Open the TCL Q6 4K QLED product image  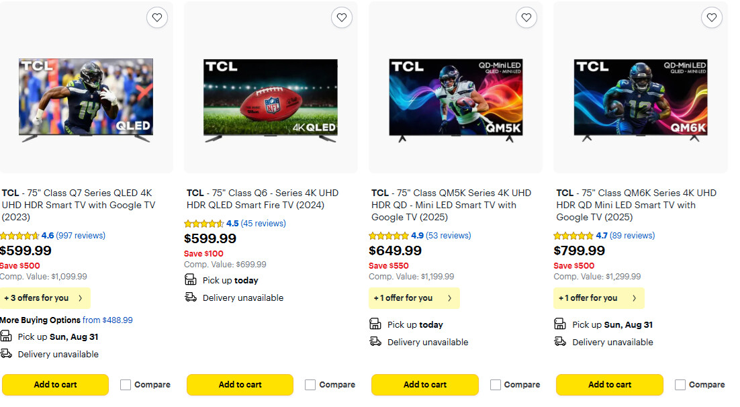(270, 101)
